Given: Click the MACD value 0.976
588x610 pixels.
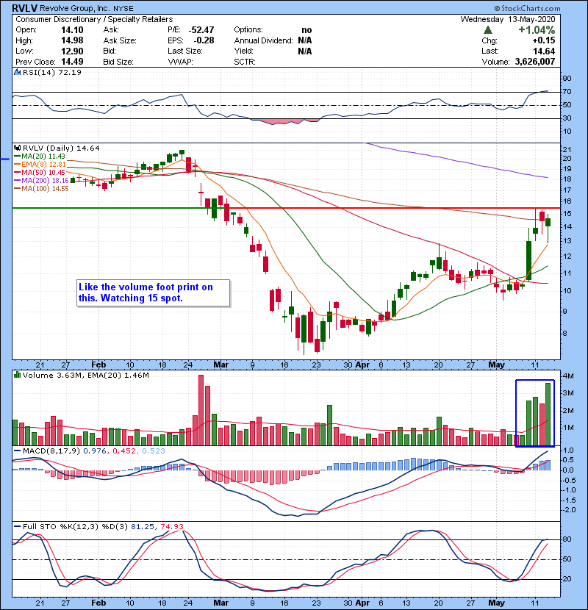Looking at the screenshot, I should (x=95, y=451).
